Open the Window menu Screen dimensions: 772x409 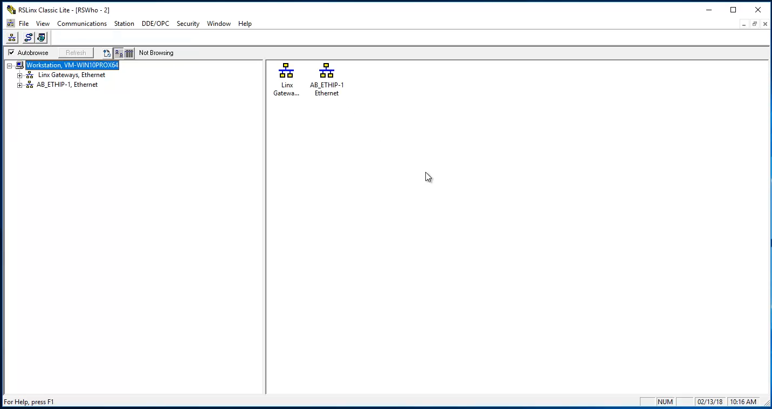pos(219,24)
